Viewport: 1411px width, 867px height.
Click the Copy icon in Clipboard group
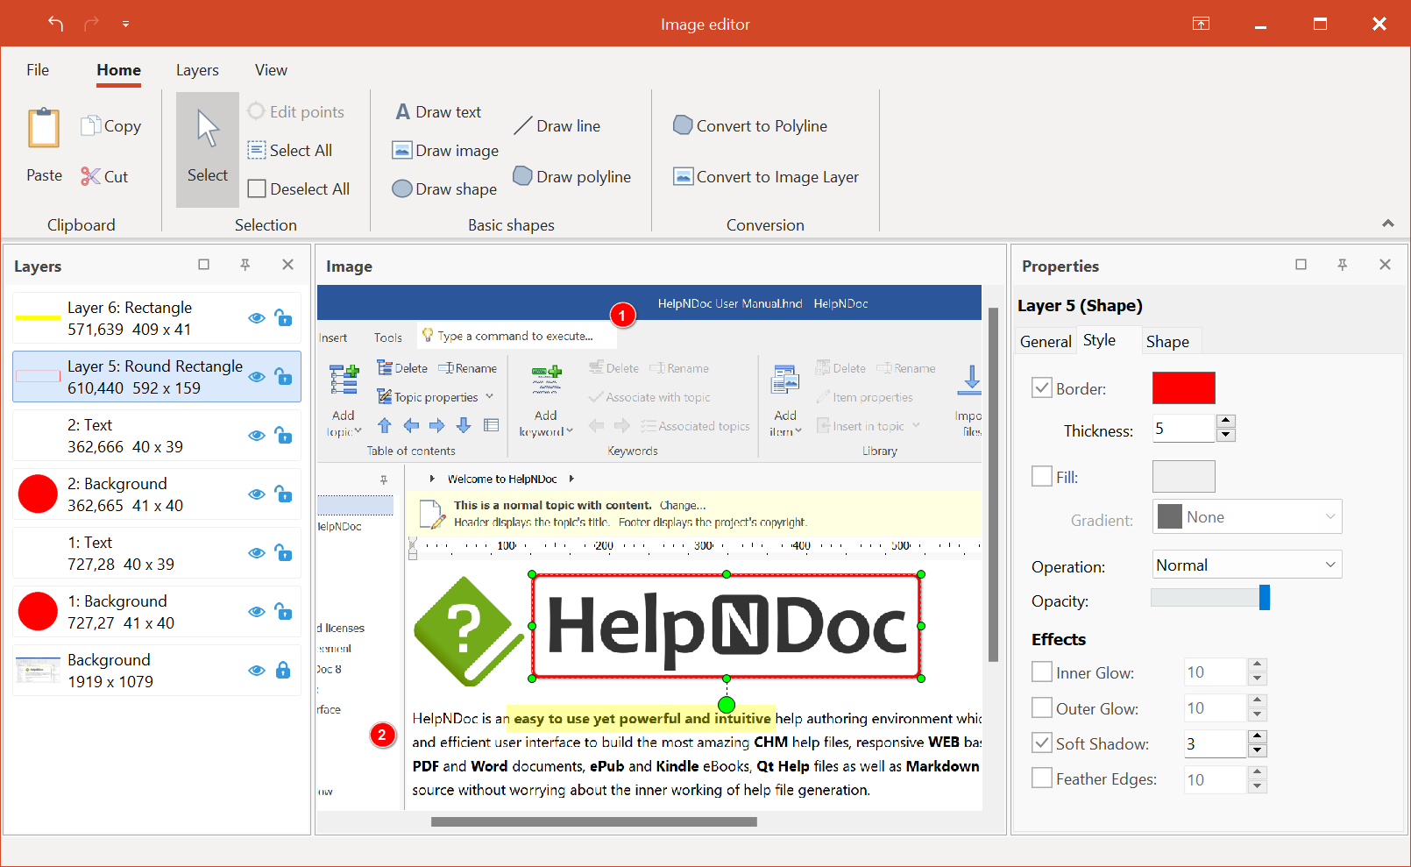coord(91,126)
